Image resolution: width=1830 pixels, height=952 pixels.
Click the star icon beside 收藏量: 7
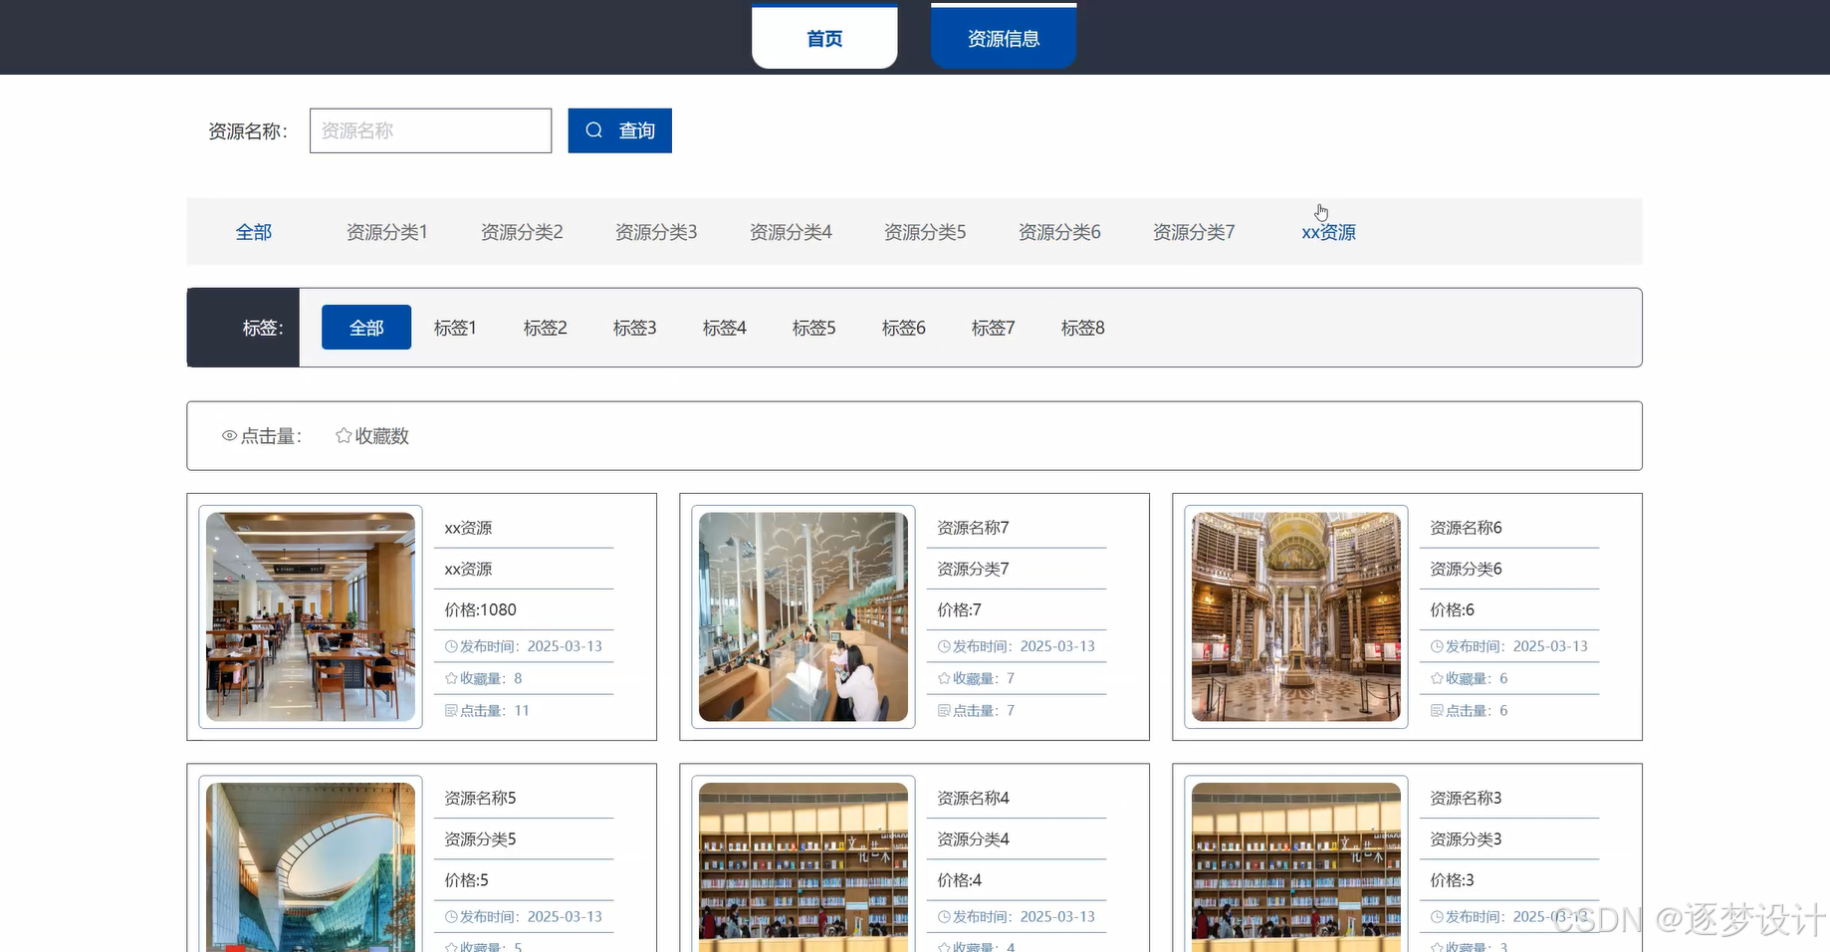pyautogui.click(x=944, y=678)
